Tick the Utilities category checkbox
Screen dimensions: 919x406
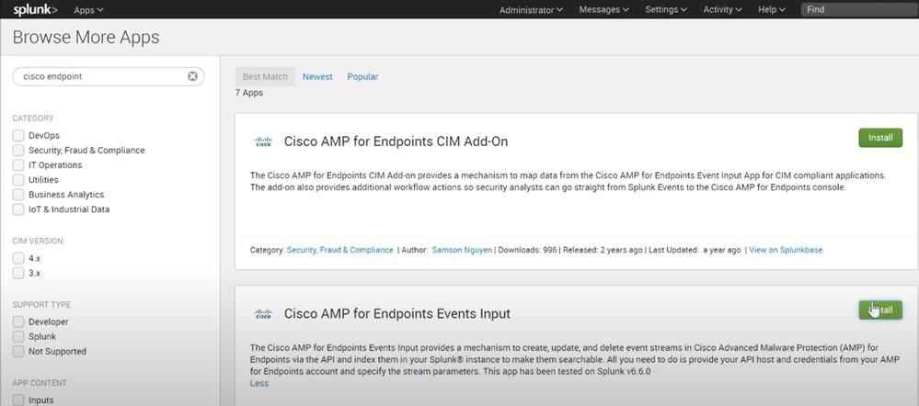pyautogui.click(x=18, y=180)
